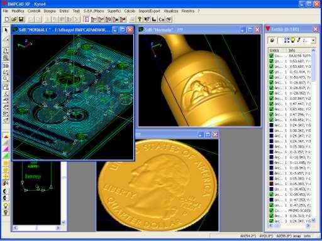Click the scroll down arrow in entity list
322x241 pixels.
pos(313,220)
